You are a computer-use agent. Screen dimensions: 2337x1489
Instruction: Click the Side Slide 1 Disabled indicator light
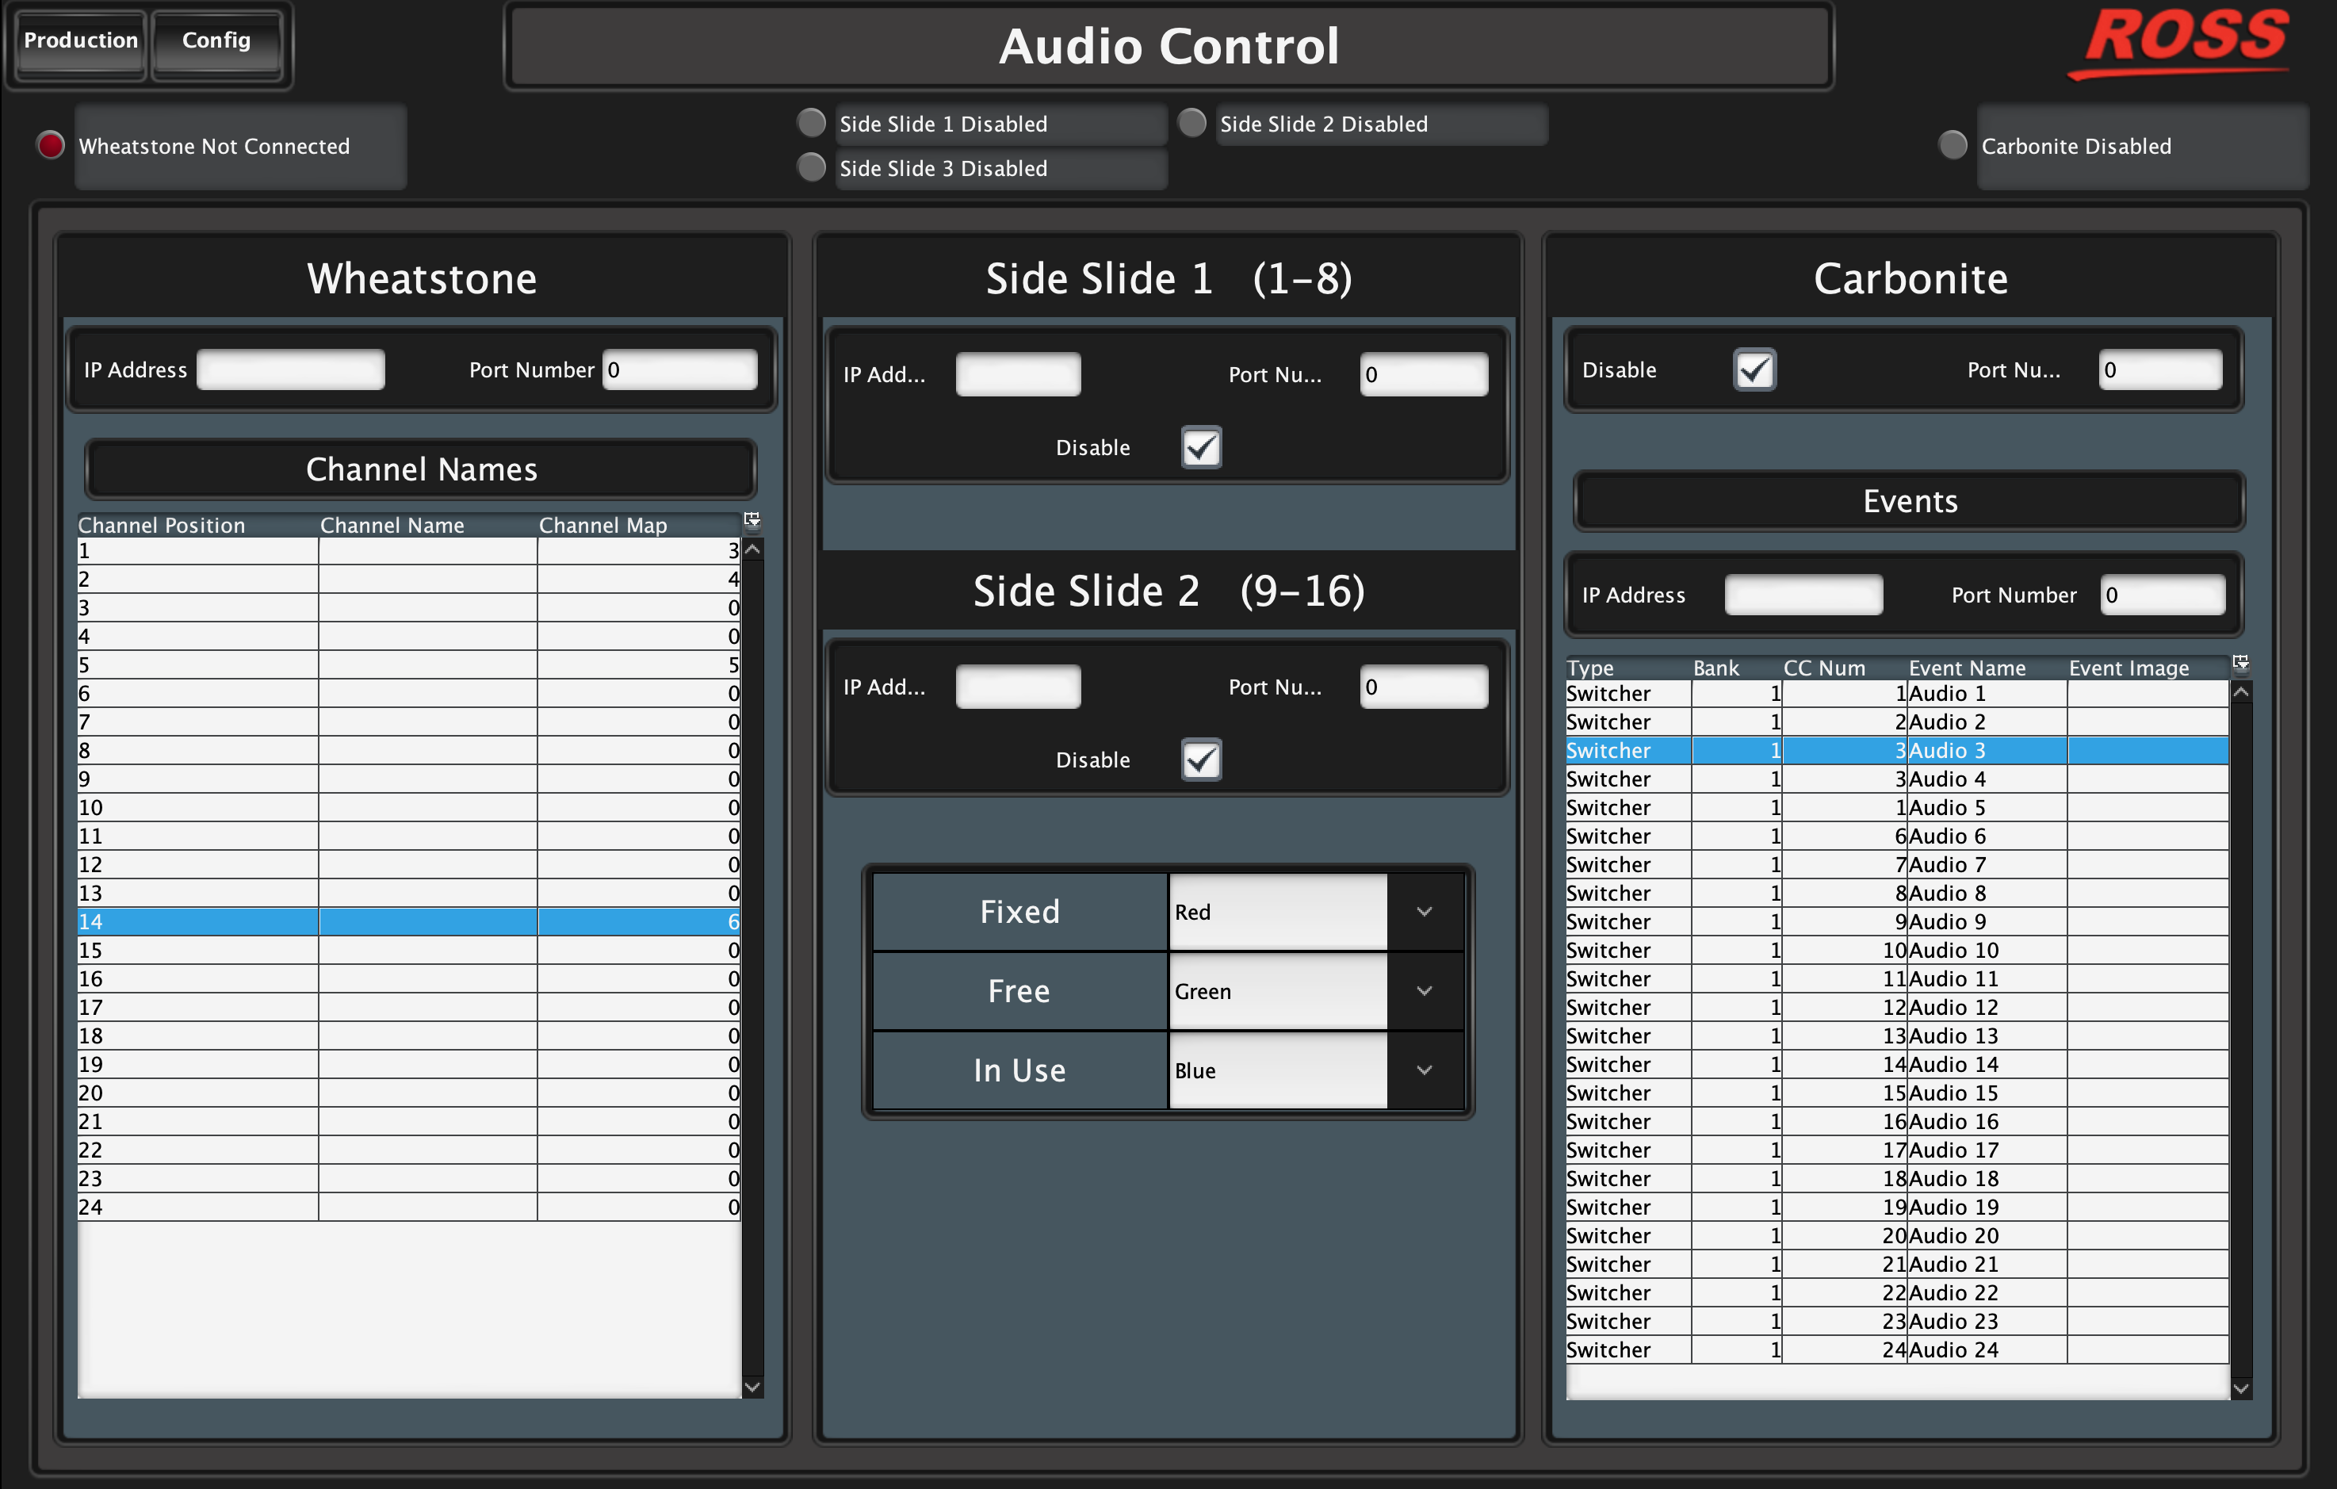811,123
